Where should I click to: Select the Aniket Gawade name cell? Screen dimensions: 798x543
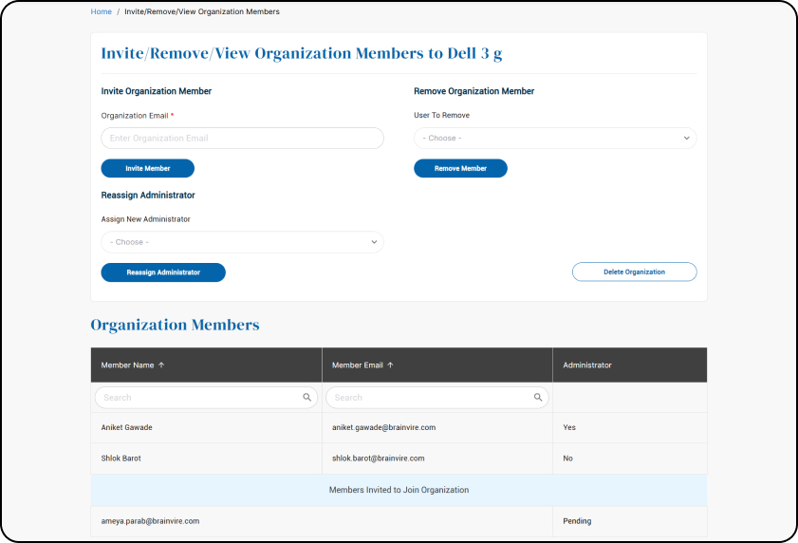click(206, 427)
